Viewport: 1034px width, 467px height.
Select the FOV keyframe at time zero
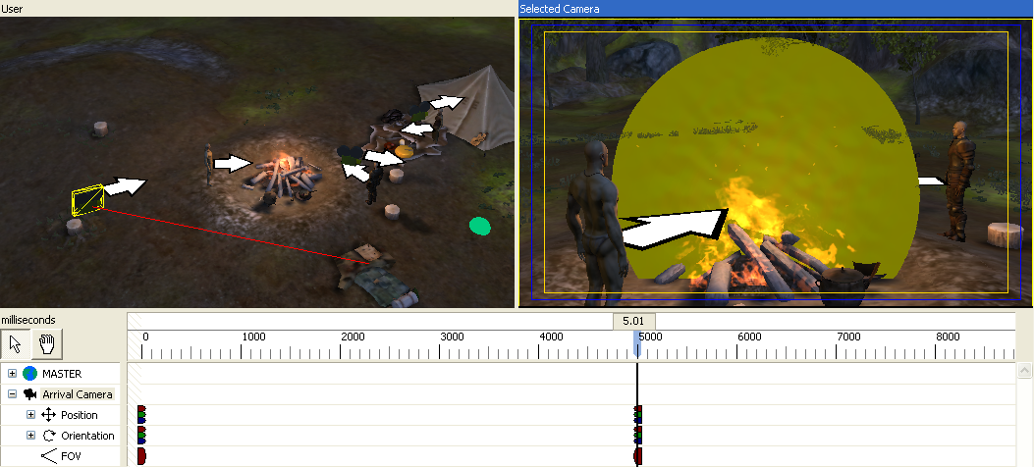pyautogui.click(x=141, y=456)
